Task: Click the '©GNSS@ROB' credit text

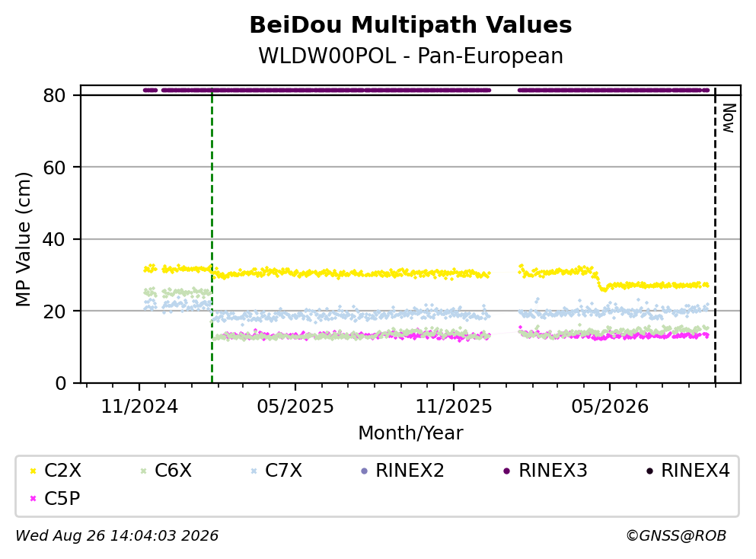Action: 676,535
